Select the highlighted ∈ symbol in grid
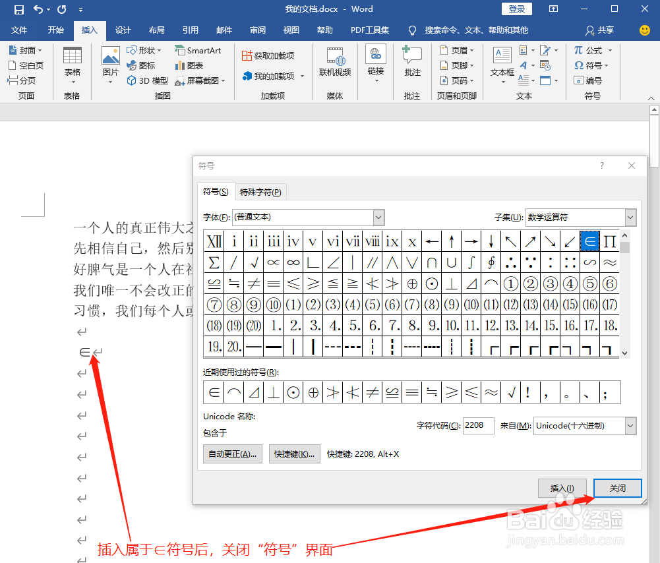 (589, 241)
